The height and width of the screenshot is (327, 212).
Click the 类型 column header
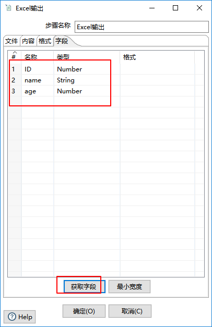pos(87,56)
